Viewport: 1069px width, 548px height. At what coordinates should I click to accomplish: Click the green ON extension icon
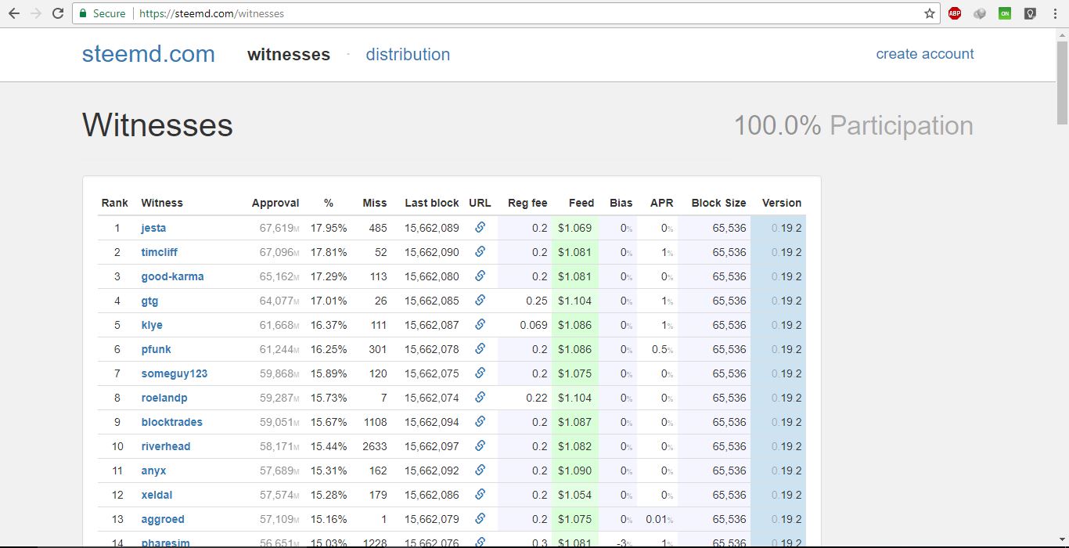(1005, 13)
